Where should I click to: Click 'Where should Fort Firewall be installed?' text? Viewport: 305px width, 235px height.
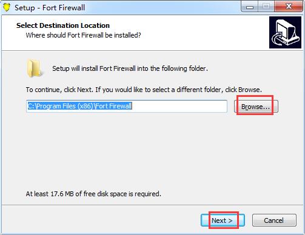click(83, 35)
